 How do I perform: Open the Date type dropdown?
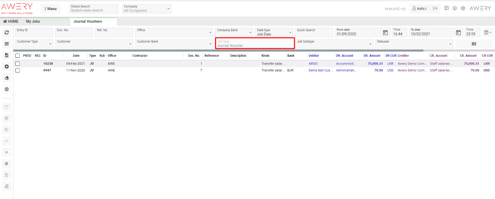(x=274, y=32)
